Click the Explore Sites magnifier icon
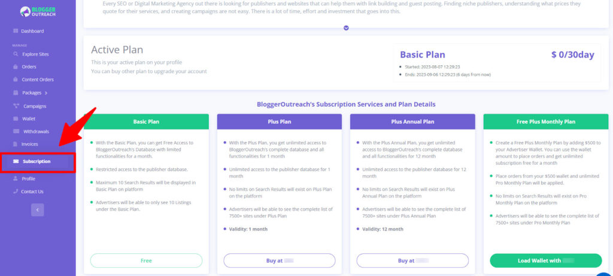The image size is (613, 276). pos(16,54)
